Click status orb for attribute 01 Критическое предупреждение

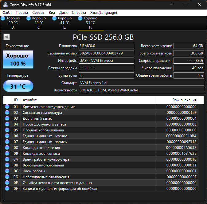click(7, 107)
